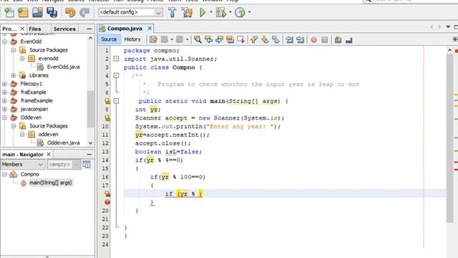Switch to the Services tab
Viewport: 458px width, 258px height.
(x=64, y=29)
